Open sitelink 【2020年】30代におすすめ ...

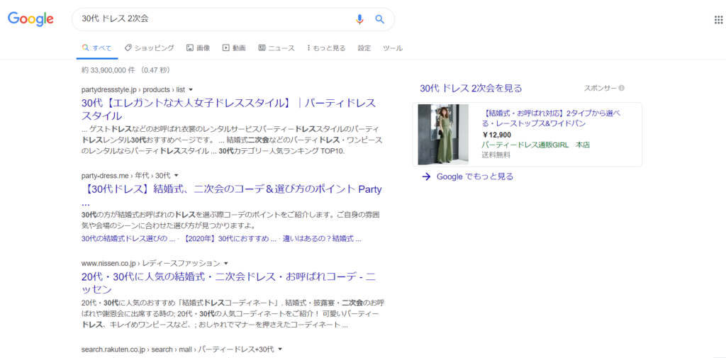[230, 239]
